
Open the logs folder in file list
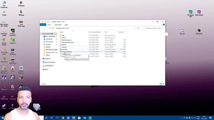click(x=63, y=35)
